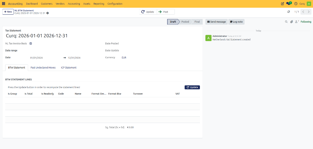Click the end date field 12/31/2026
The image size is (313, 149).
point(74,58)
